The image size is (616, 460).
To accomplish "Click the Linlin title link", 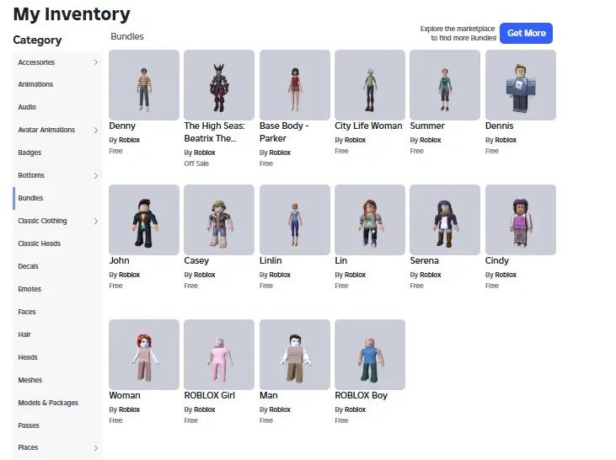I will click(x=271, y=261).
